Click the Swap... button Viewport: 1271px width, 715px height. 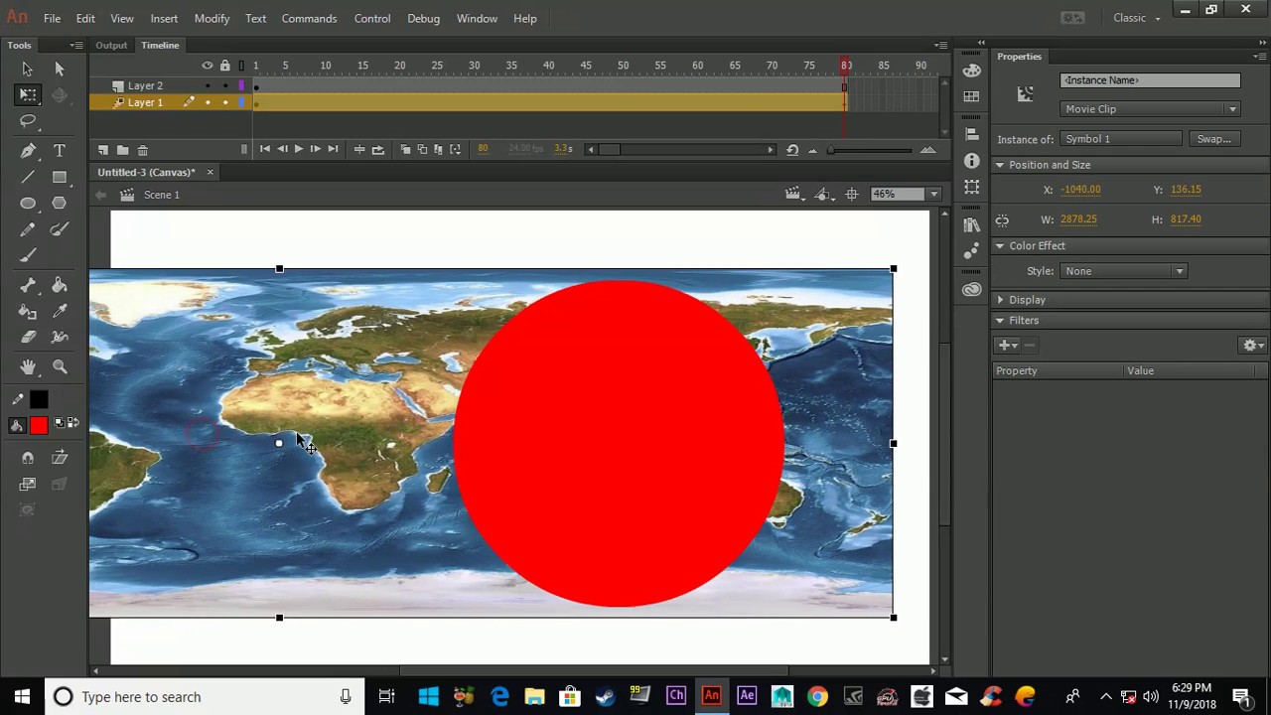1213,139
